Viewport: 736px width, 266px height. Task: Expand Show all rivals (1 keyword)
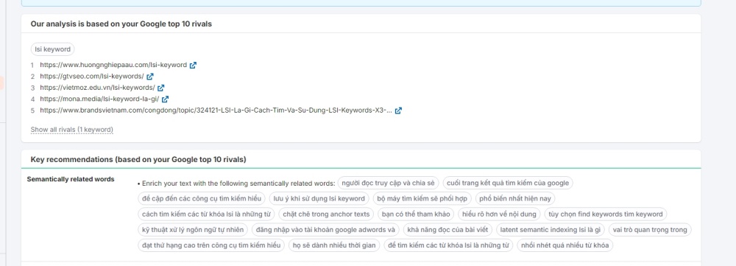coord(72,130)
